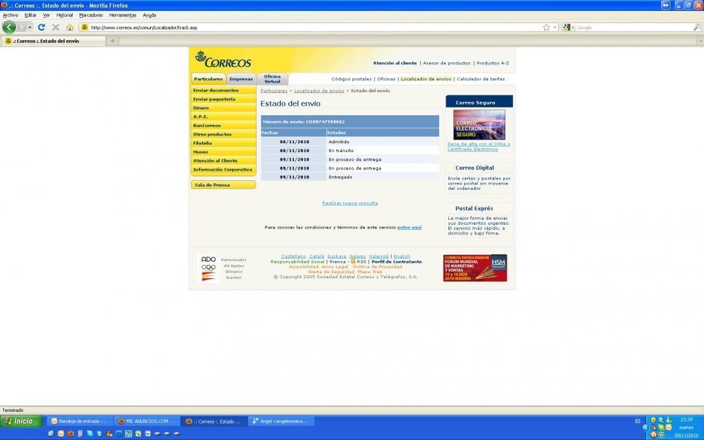Screen dimensions: 704x440
Task: Open the first quick launch icon next to Inicio
Action: click(x=51, y=434)
